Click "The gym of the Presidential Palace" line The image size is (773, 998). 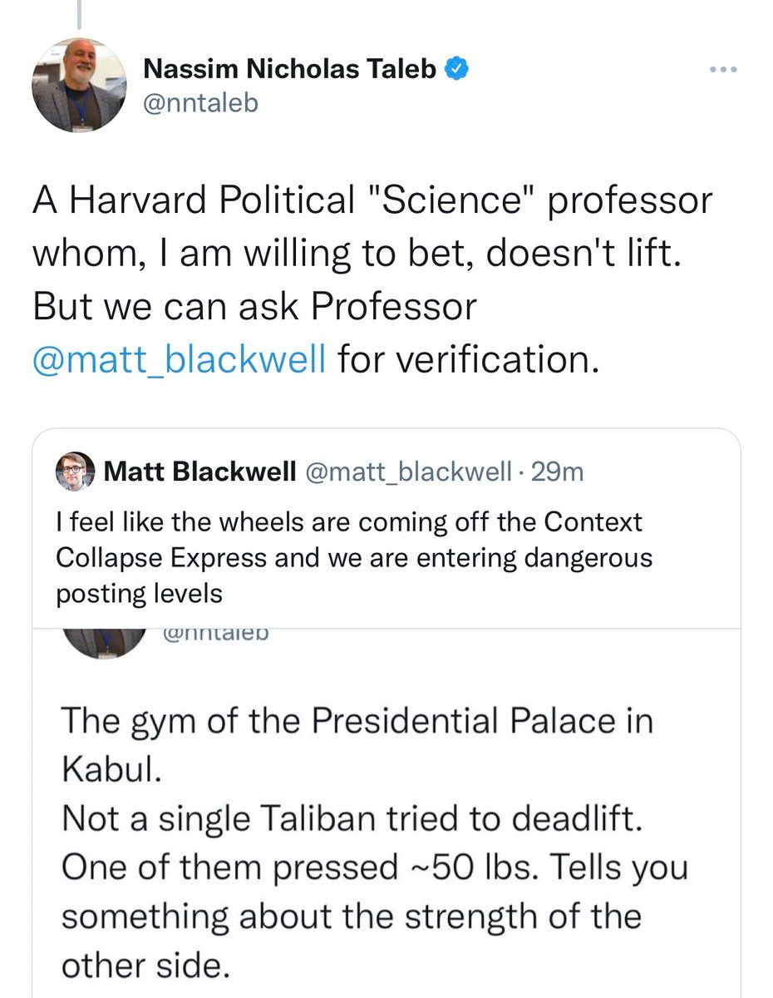(357, 721)
